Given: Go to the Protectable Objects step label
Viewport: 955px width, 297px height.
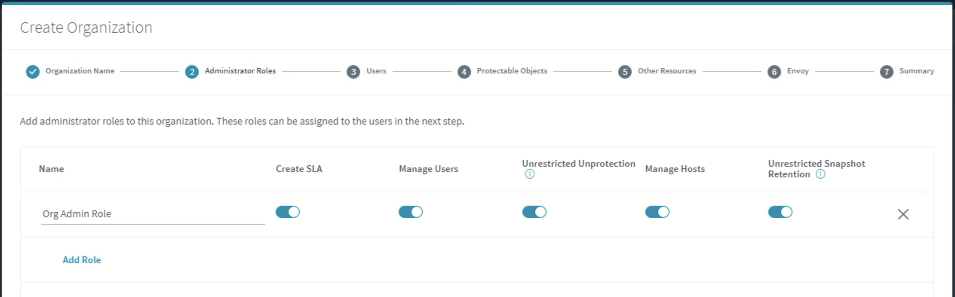Looking at the screenshot, I should pos(512,71).
